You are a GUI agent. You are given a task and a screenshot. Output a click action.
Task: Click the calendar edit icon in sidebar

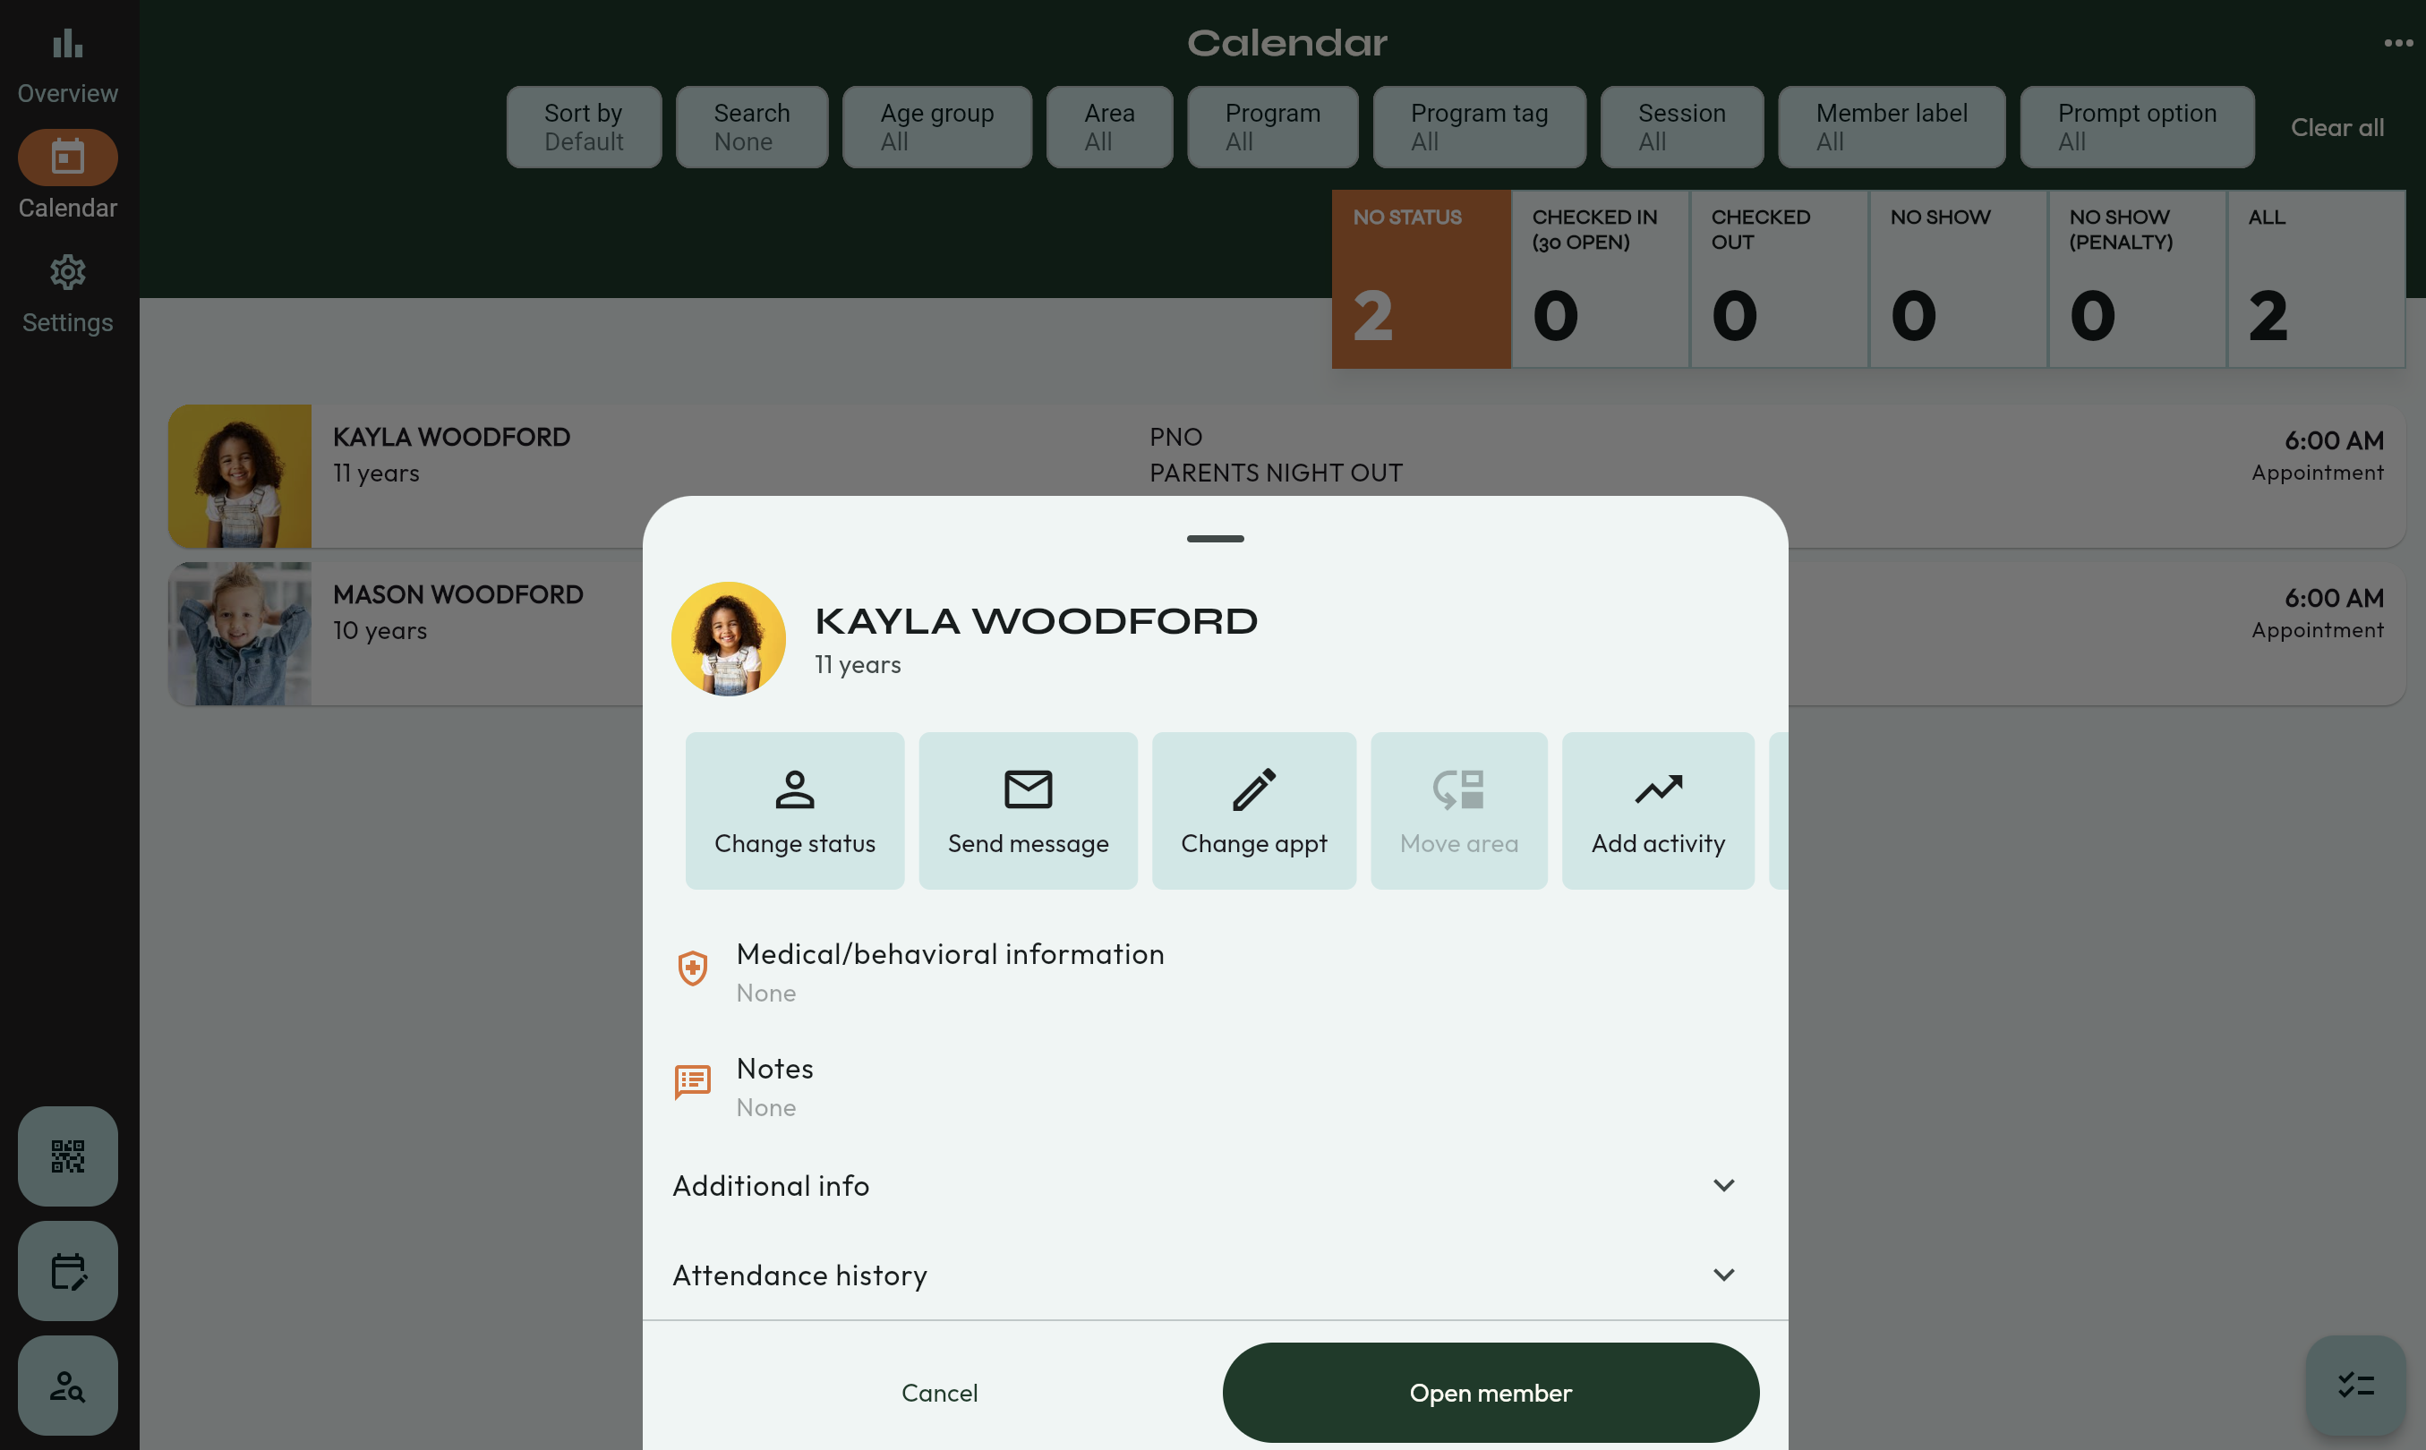[x=67, y=1270]
